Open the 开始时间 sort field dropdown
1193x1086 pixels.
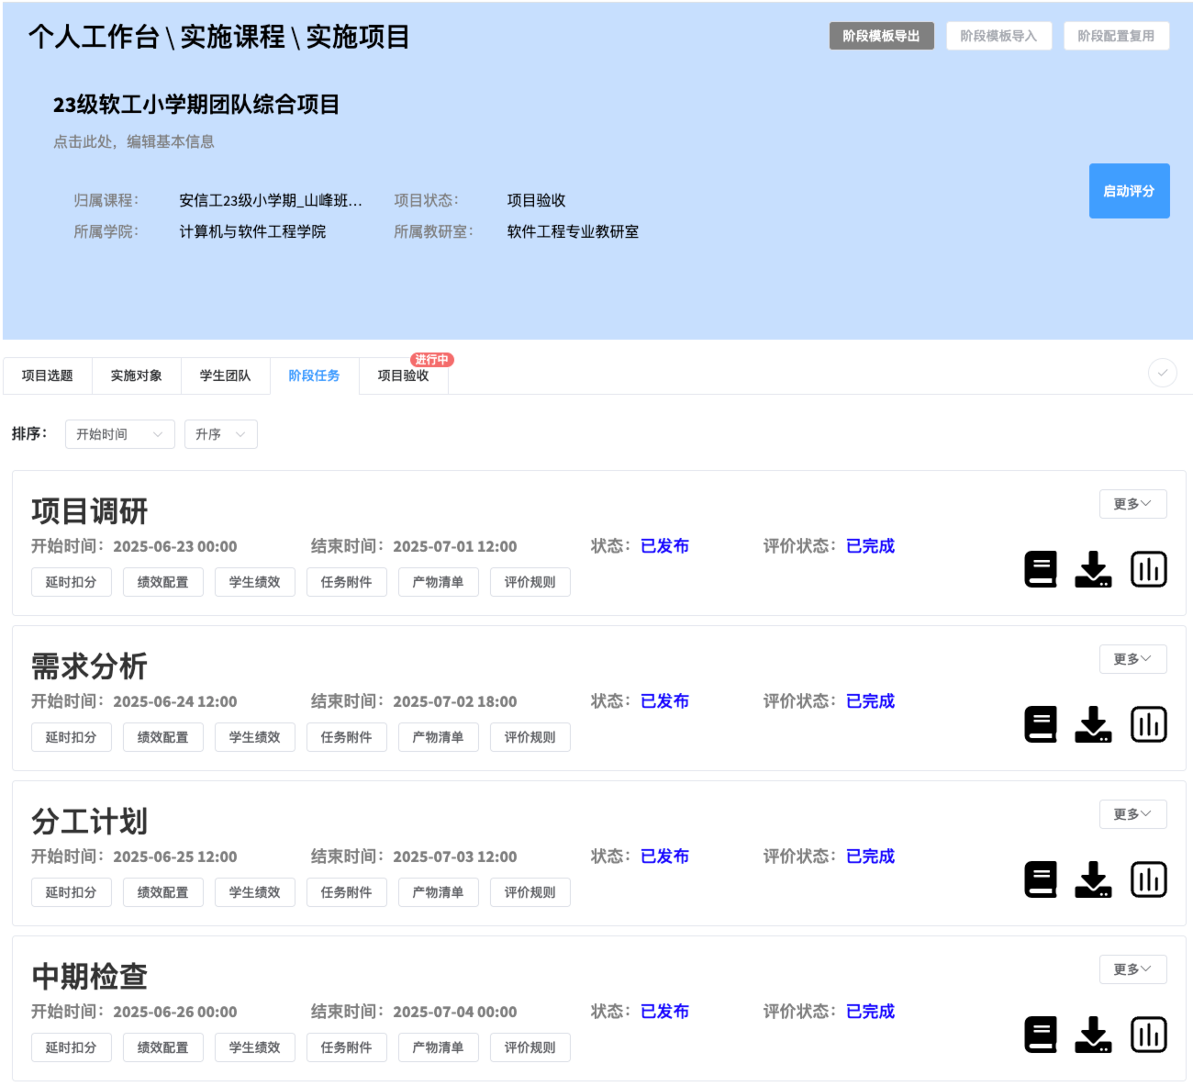pos(119,434)
